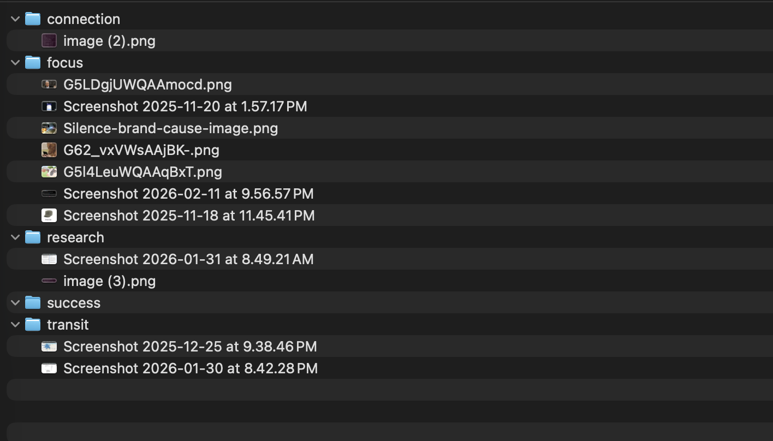773x441 pixels.
Task: Click the success folder icon
Action: click(x=33, y=303)
